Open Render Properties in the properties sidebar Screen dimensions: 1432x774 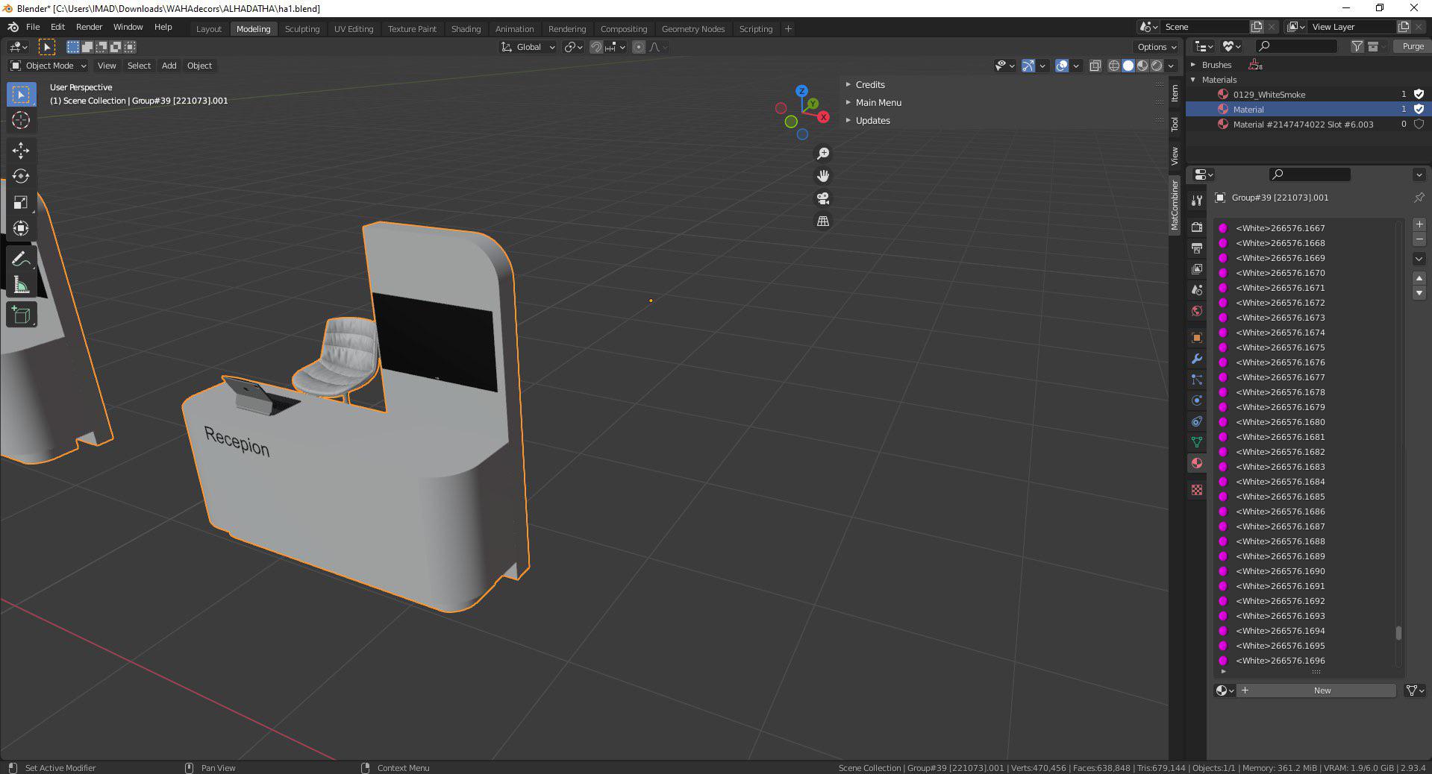point(1197,227)
